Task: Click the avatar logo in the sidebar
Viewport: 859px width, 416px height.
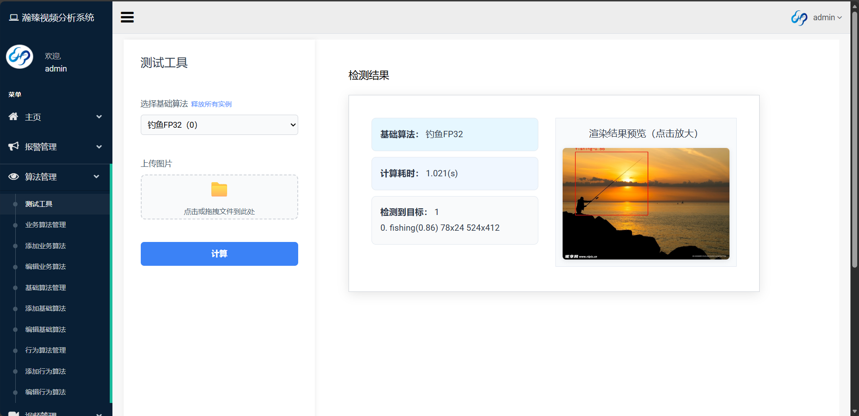Action: tap(19, 57)
